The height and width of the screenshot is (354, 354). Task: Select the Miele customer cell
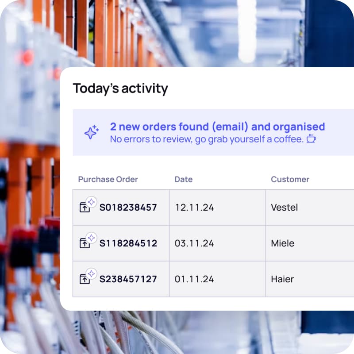[x=282, y=243]
